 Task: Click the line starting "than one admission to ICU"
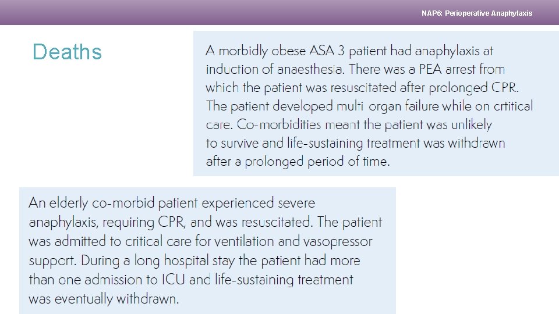pyautogui.click(x=191, y=280)
